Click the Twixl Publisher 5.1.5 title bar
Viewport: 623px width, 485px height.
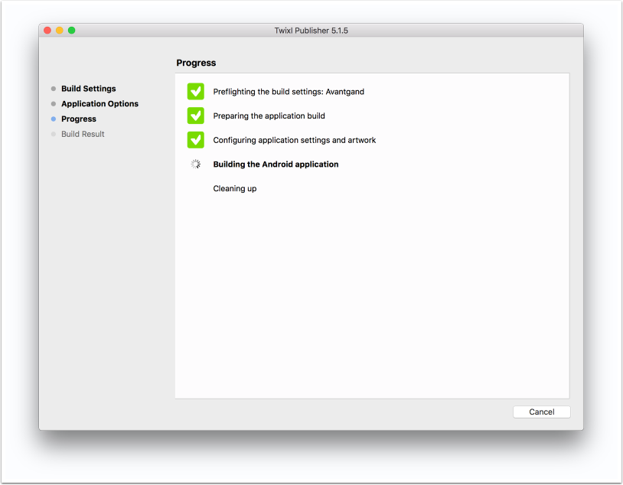pyautogui.click(x=311, y=31)
